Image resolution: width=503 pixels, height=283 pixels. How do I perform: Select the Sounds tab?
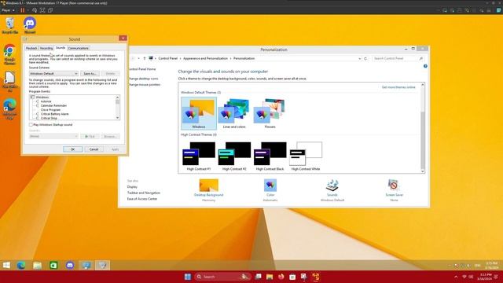[61, 48]
